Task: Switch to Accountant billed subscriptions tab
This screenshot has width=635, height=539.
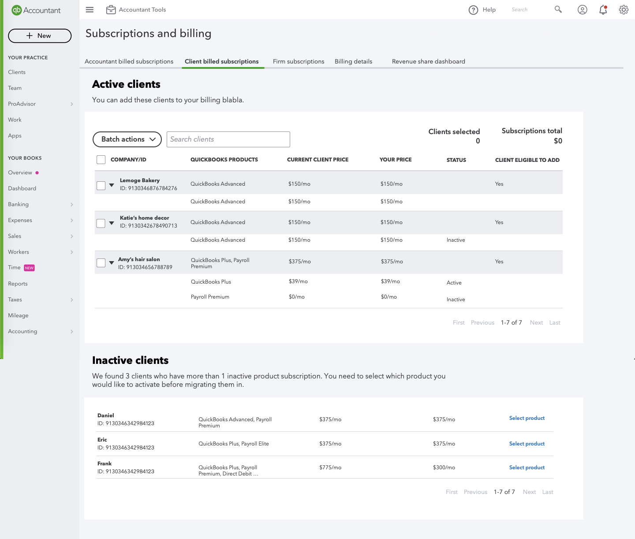Action: pyautogui.click(x=129, y=62)
